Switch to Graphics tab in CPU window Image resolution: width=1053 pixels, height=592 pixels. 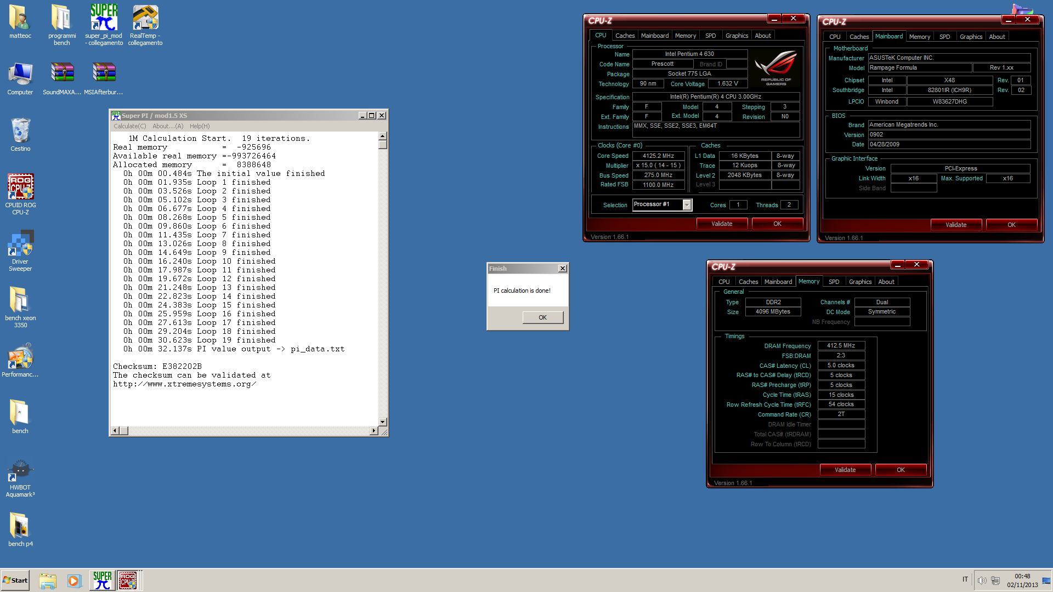coord(737,36)
